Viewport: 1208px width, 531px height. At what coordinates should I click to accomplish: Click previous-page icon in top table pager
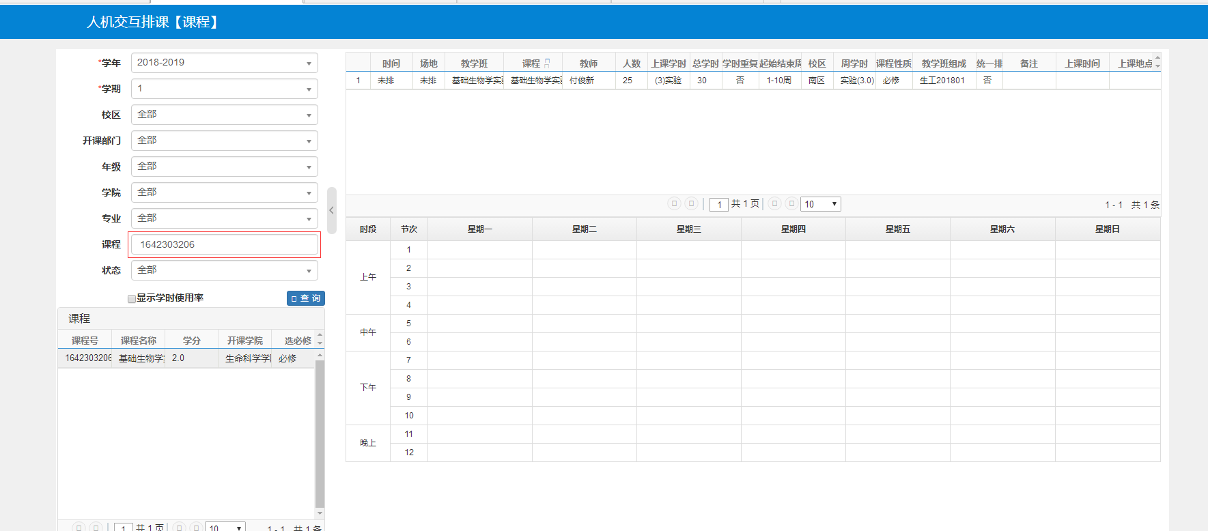pyautogui.click(x=691, y=203)
